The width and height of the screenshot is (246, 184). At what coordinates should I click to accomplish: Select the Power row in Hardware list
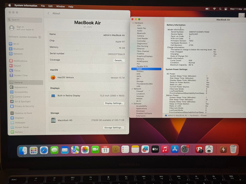[x=146, y=69]
